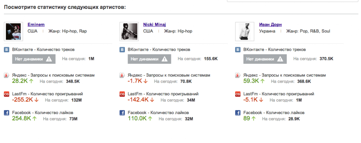Click the Yandex value -1.7K for Nicki Minaj
This screenshot has height=143, width=361.
point(135,81)
